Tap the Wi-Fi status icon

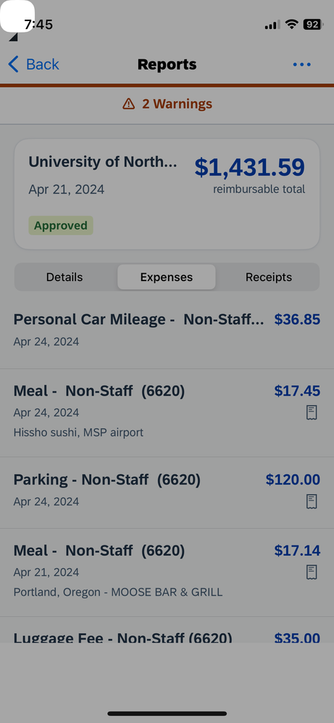291,25
